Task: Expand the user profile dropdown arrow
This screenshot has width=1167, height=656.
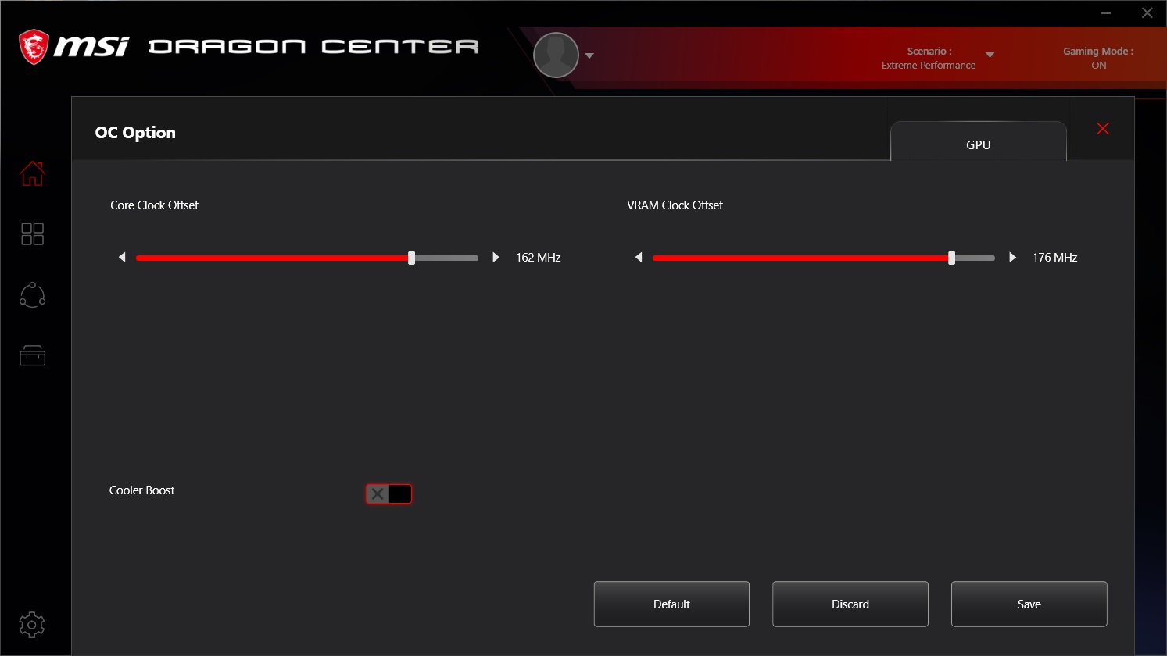Action: [589, 56]
